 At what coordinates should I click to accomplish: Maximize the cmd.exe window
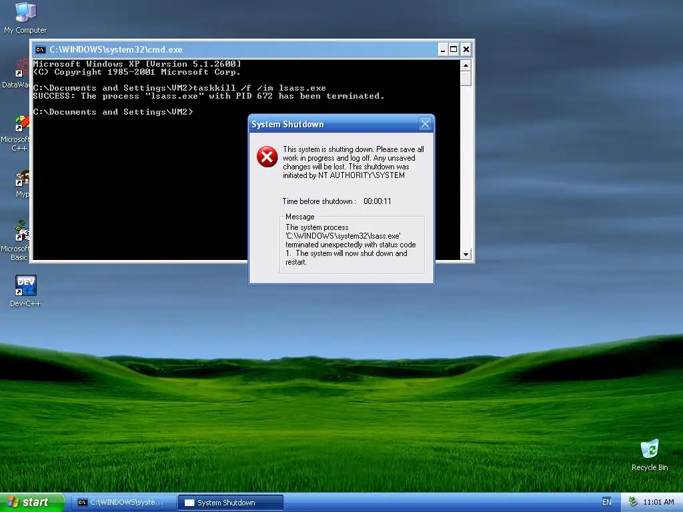coord(454,49)
